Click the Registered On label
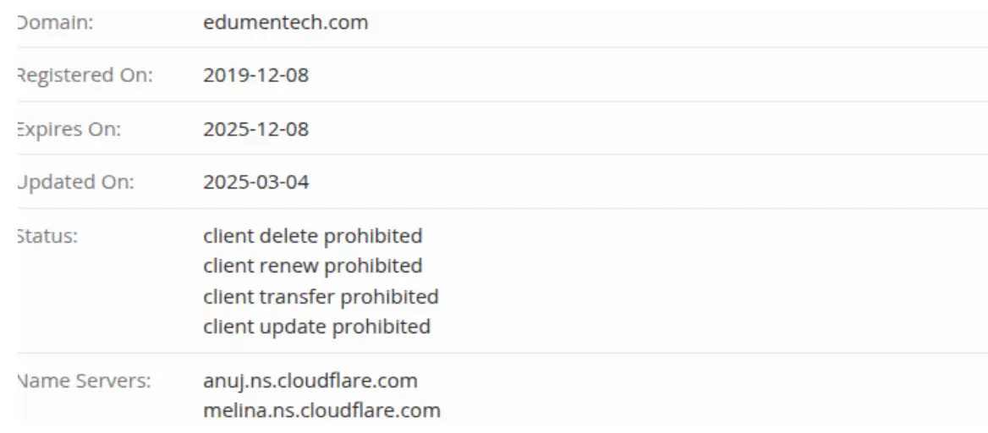 85,75
